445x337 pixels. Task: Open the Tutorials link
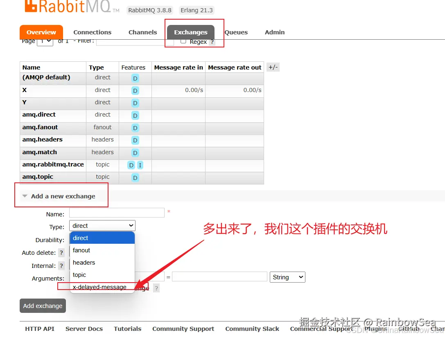click(127, 329)
